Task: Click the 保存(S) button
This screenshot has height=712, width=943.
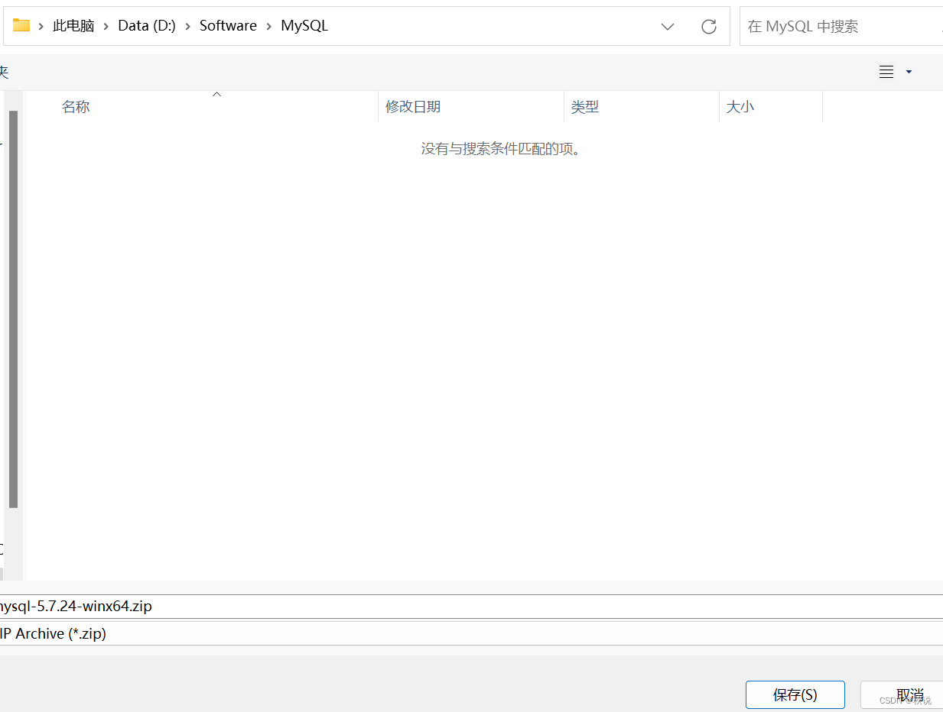Action: click(x=795, y=694)
